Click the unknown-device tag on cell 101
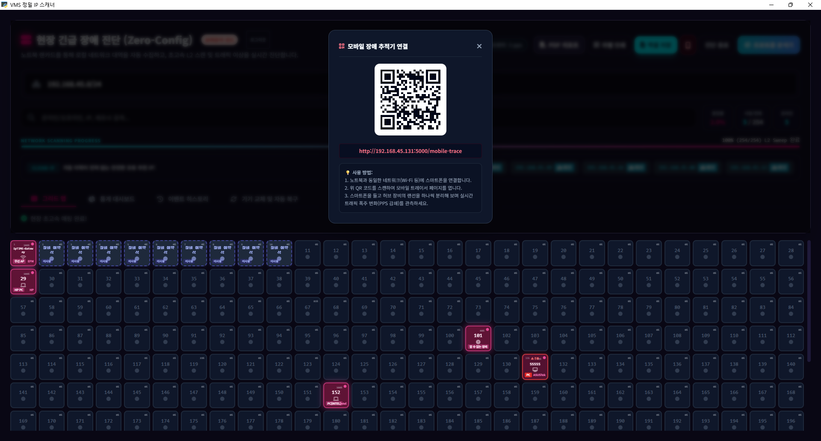 (478, 347)
